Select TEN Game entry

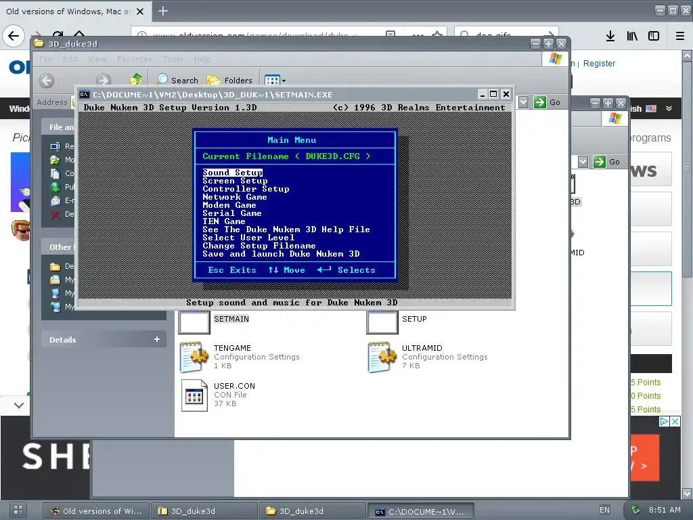(223, 221)
